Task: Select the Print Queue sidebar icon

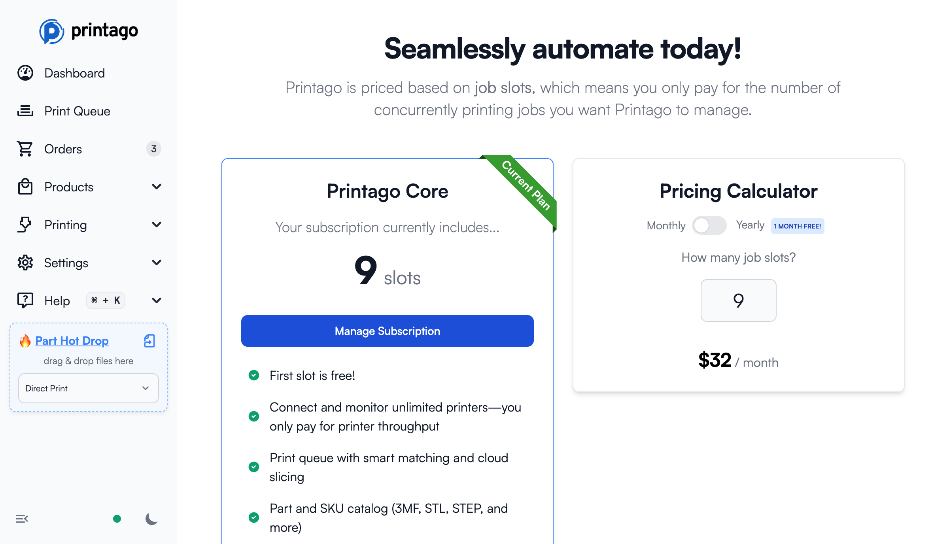Action: pos(25,111)
